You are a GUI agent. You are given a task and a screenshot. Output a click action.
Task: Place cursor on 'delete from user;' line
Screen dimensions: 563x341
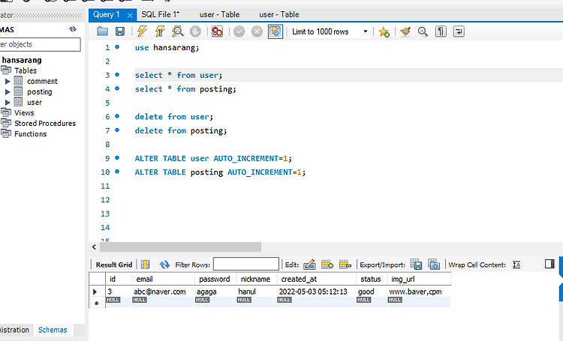click(174, 117)
